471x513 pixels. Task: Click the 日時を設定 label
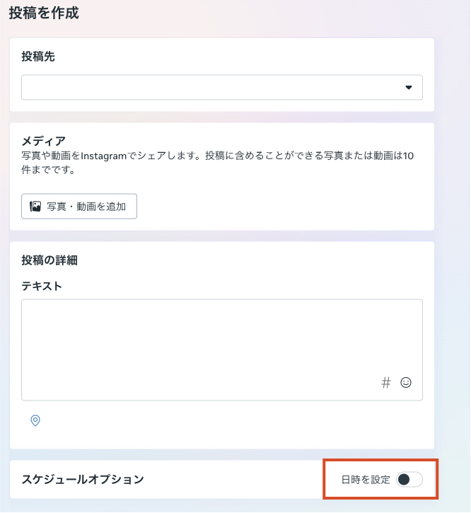click(x=366, y=480)
